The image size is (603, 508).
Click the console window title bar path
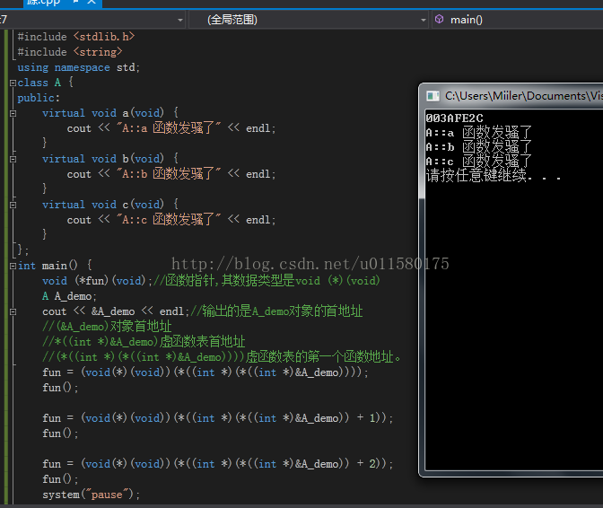[524, 96]
